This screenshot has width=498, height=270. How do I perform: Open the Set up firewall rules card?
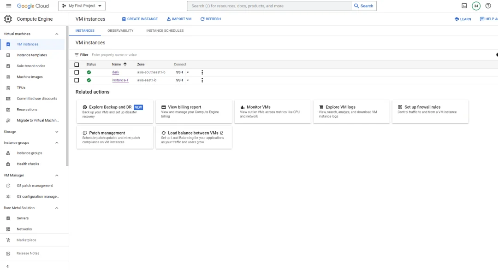[430, 112]
